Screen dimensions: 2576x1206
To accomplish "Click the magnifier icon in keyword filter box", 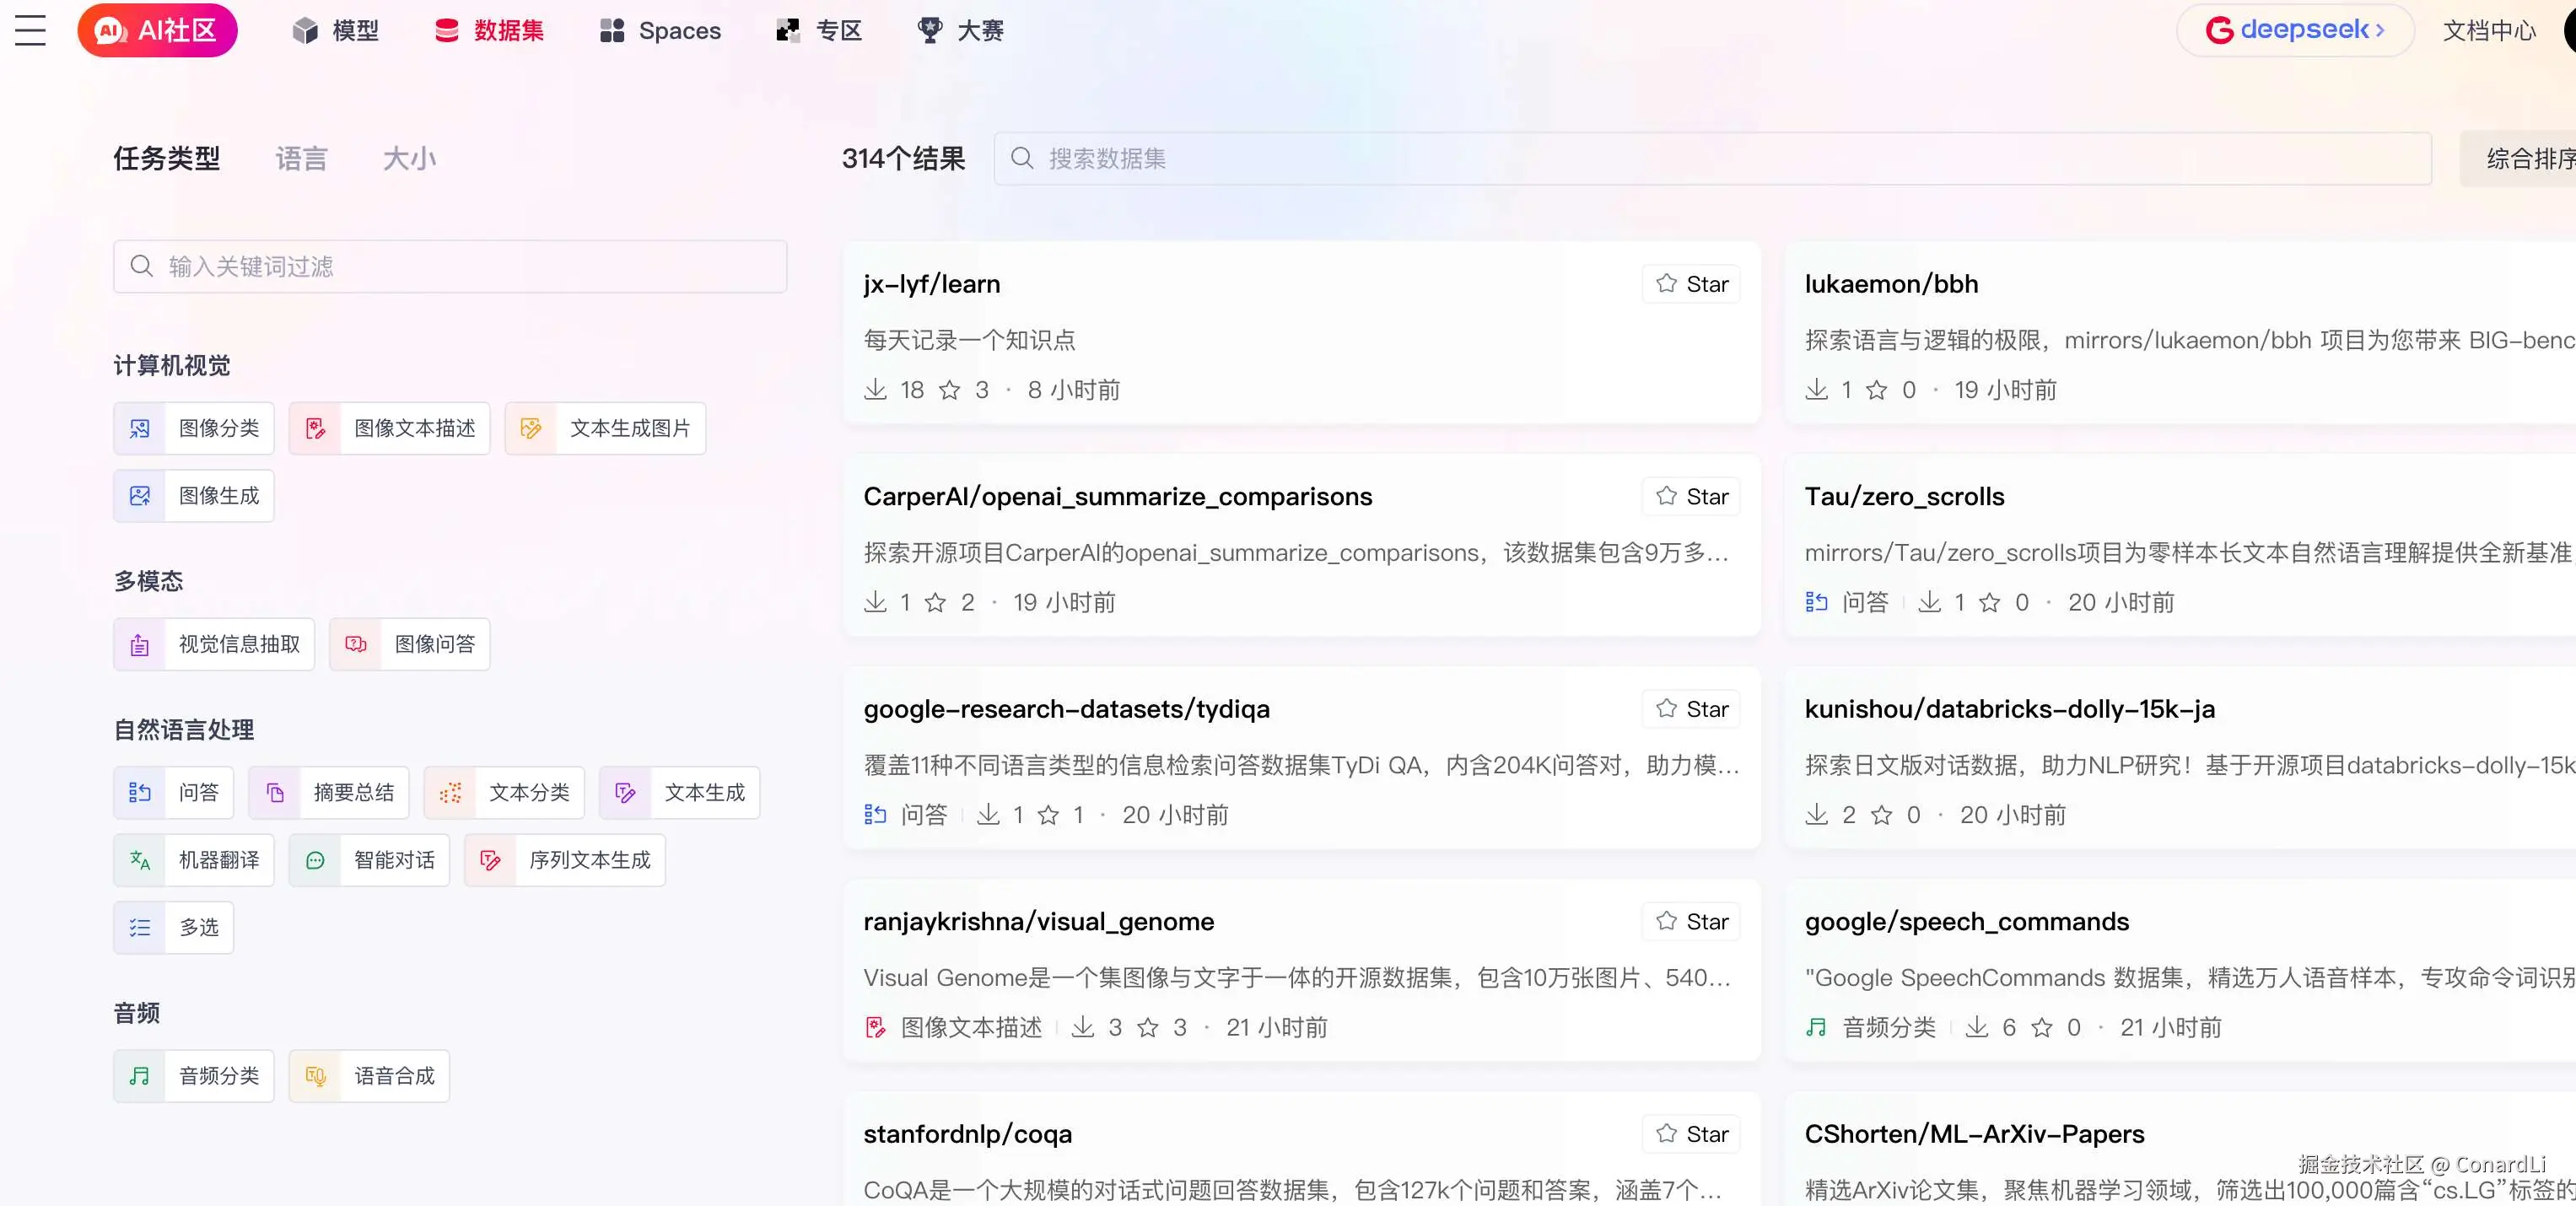I will 142,266.
